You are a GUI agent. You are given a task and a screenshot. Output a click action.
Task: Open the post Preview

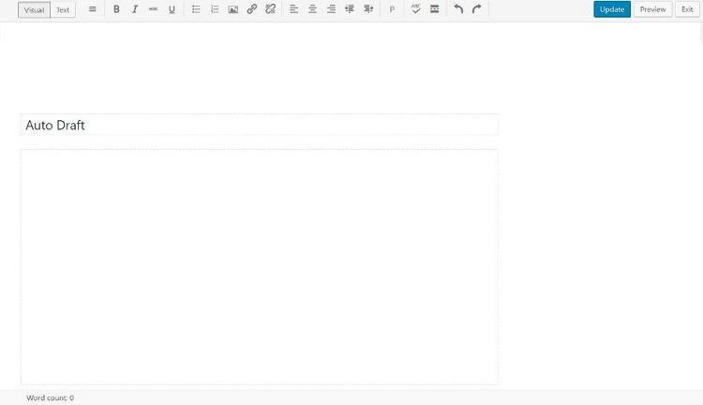pyautogui.click(x=652, y=9)
